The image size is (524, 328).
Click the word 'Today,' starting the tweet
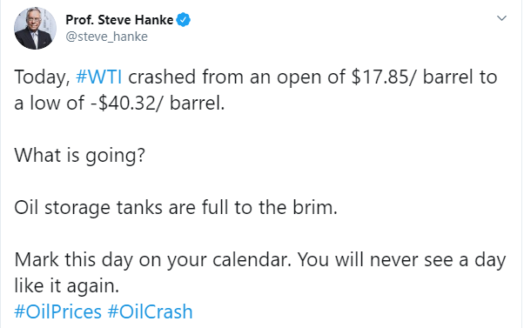[x=42, y=77]
